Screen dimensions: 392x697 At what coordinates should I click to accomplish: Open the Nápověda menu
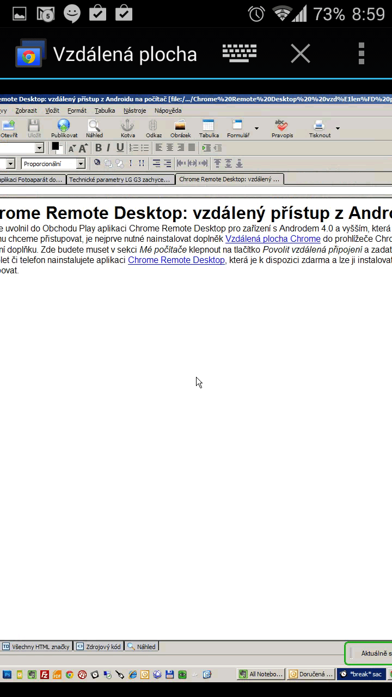tap(168, 111)
